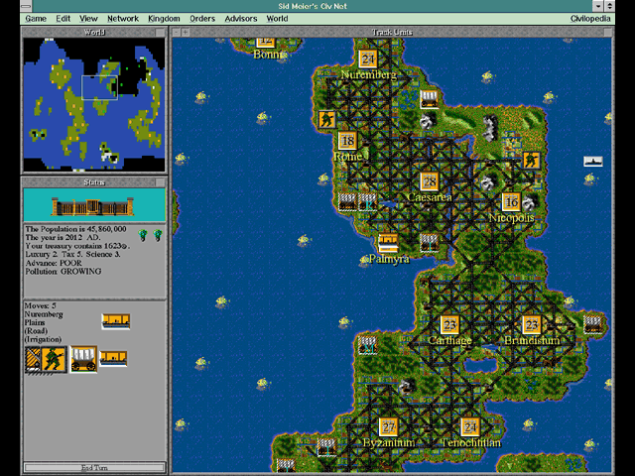This screenshot has height=476, width=635.
Task: Click the unit west of Byzantium
Action: [326, 447]
